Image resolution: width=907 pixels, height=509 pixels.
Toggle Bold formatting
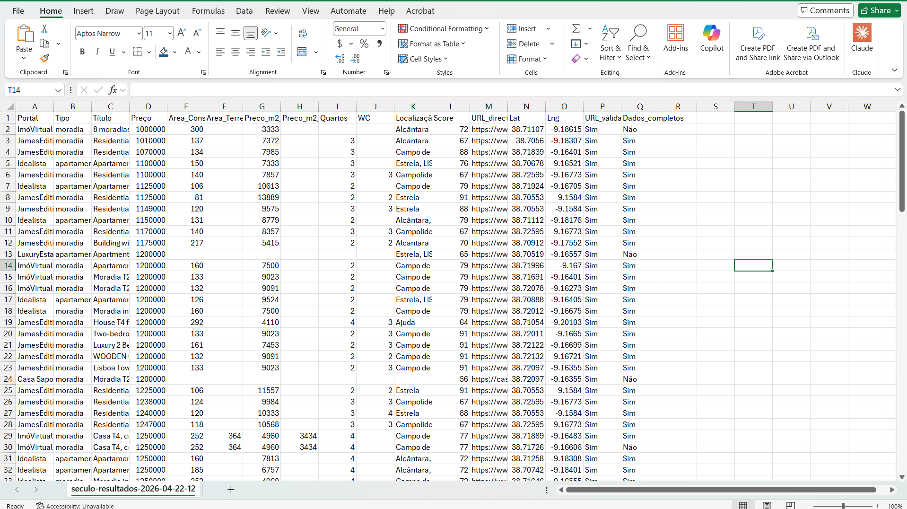(82, 52)
